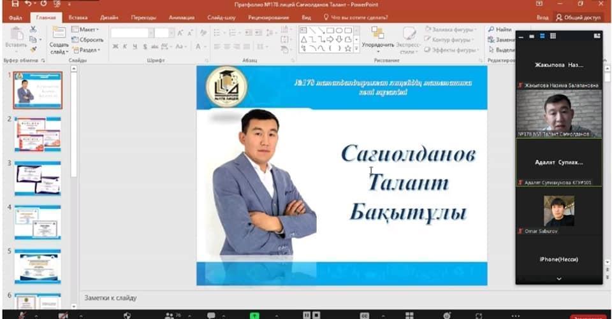Click the Сбросить reset button

point(87,39)
